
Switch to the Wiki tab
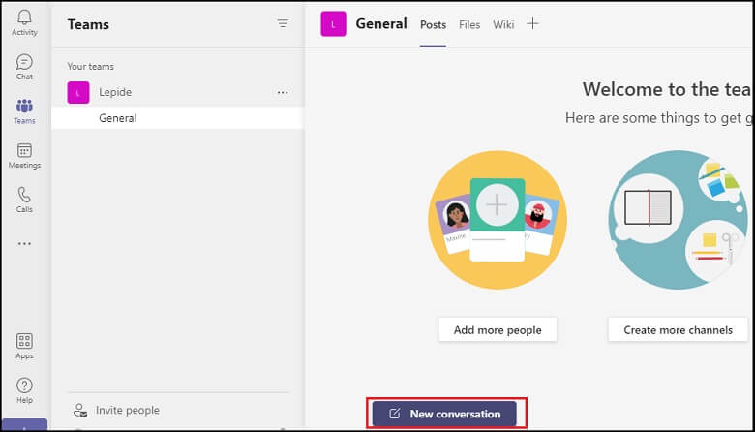[x=503, y=24]
